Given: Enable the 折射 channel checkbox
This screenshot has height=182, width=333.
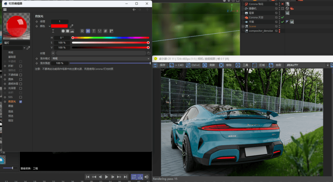Looking at the screenshot, I should (21, 66).
